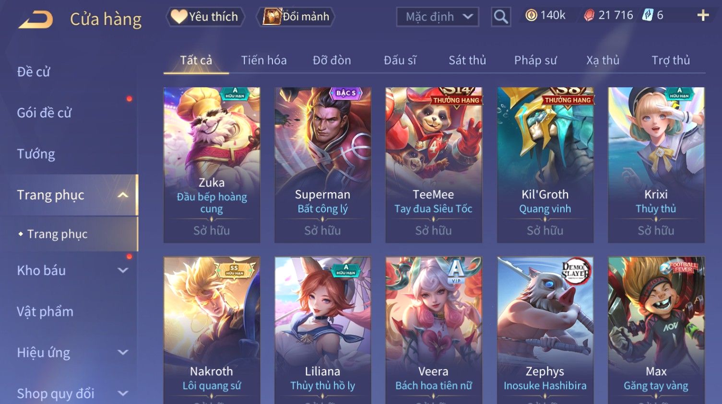Go to Tướng in the sidebar
Image resolution: width=722 pixels, height=404 pixels.
[36, 154]
